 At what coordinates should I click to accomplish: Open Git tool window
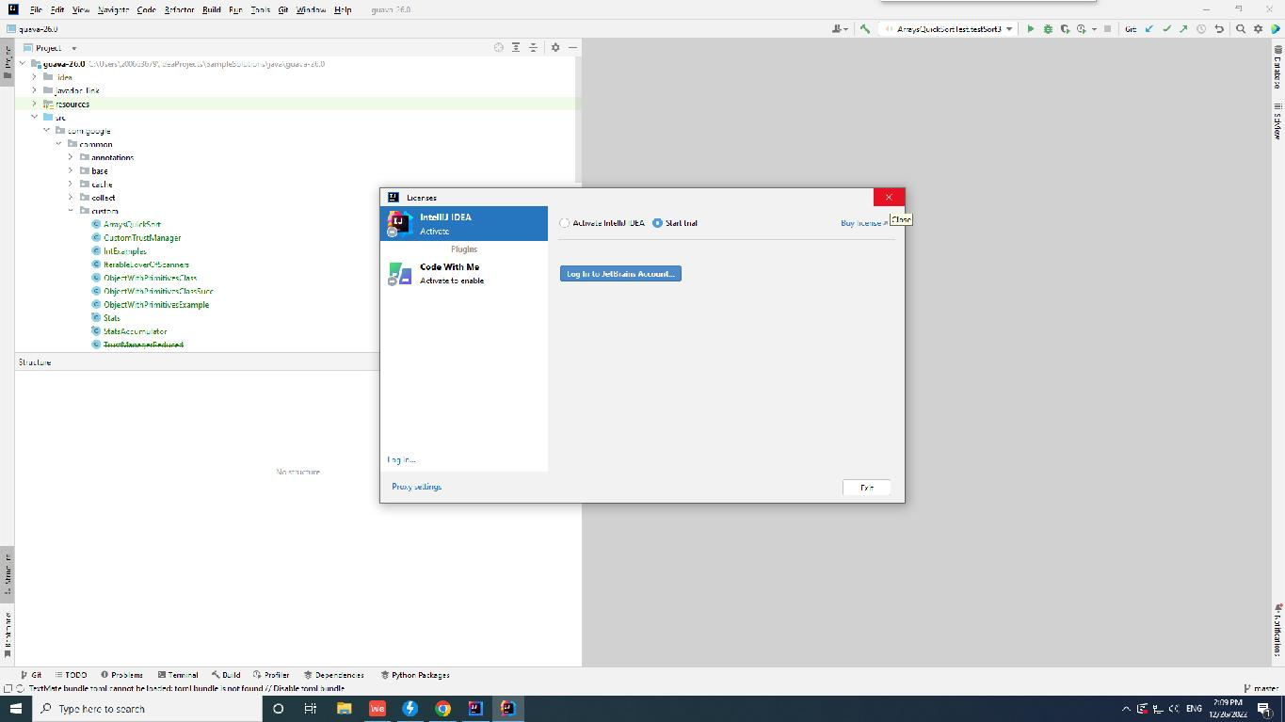tap(32, 675)
